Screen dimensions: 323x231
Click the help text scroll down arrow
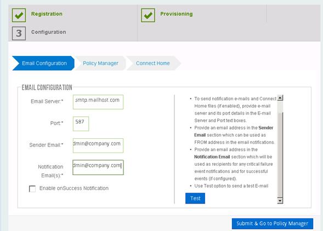point(280,200)
